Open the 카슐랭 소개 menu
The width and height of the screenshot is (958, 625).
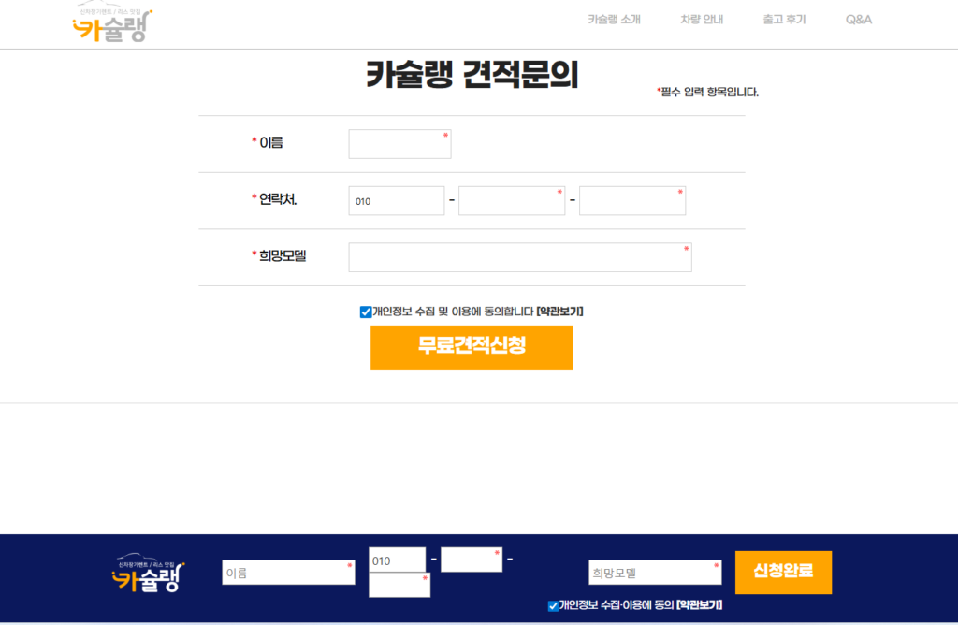614,20
